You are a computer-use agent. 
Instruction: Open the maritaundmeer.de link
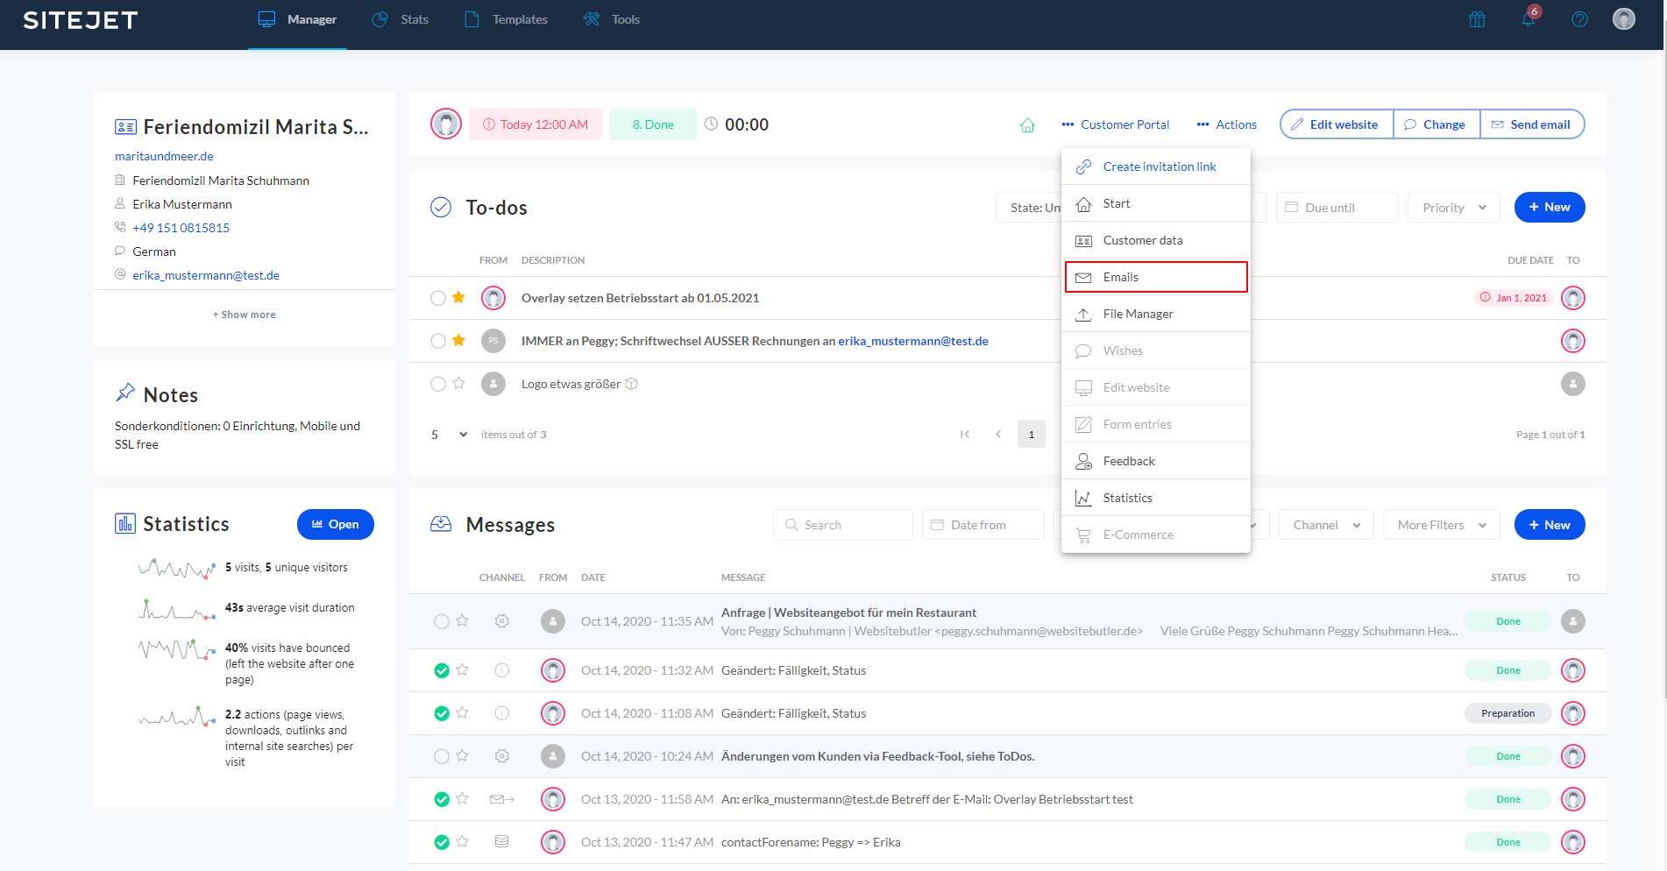click(x=164, y=156)
